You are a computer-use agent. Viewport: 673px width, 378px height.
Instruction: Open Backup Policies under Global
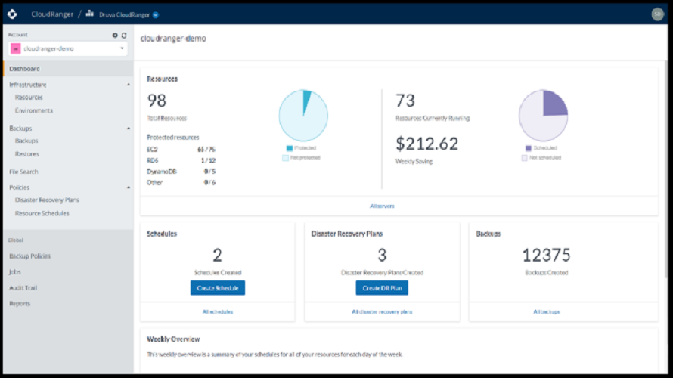30,256
